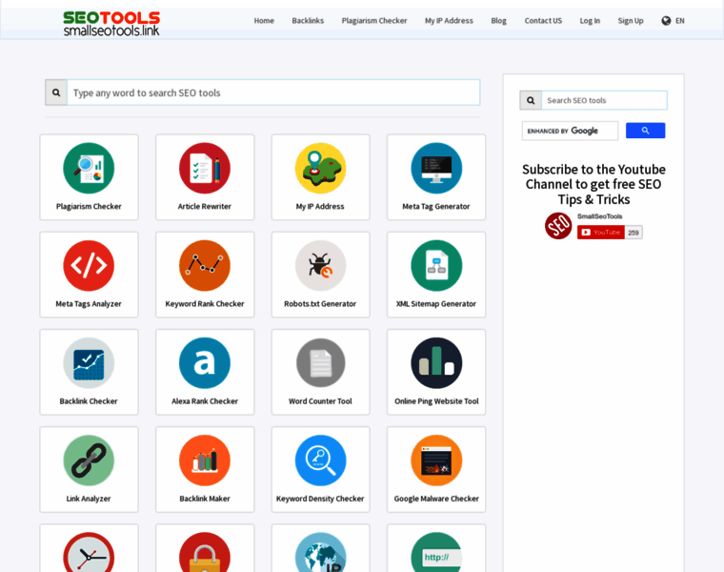Focus the main SEO tools search field

tap(273, 92)
